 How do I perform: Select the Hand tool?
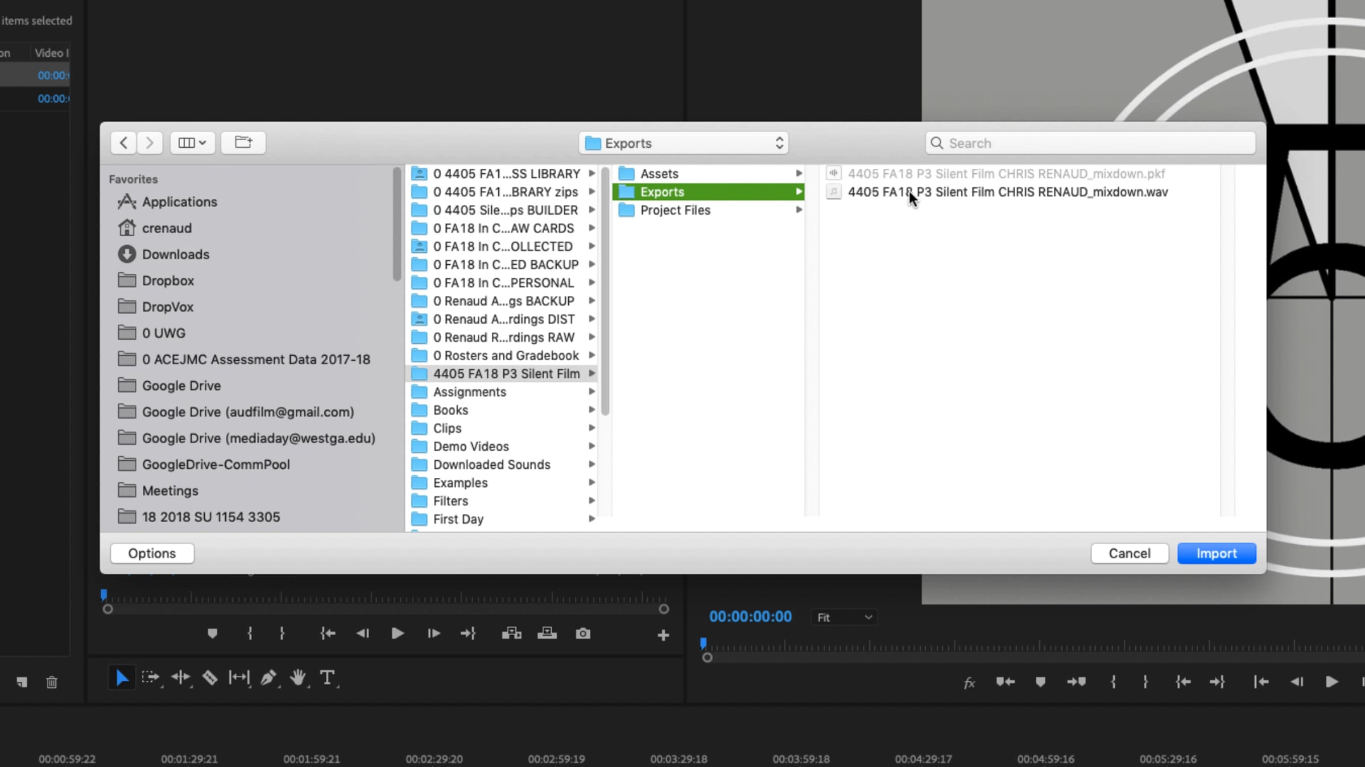click(x=297, y=678)
